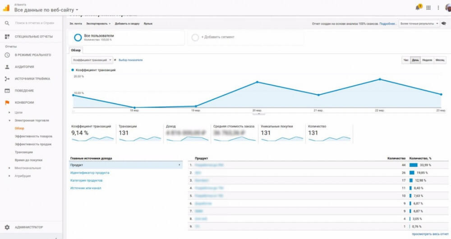Screen dimensions: 451x239
Task: Click the Доход metric card
Action: 187,133
